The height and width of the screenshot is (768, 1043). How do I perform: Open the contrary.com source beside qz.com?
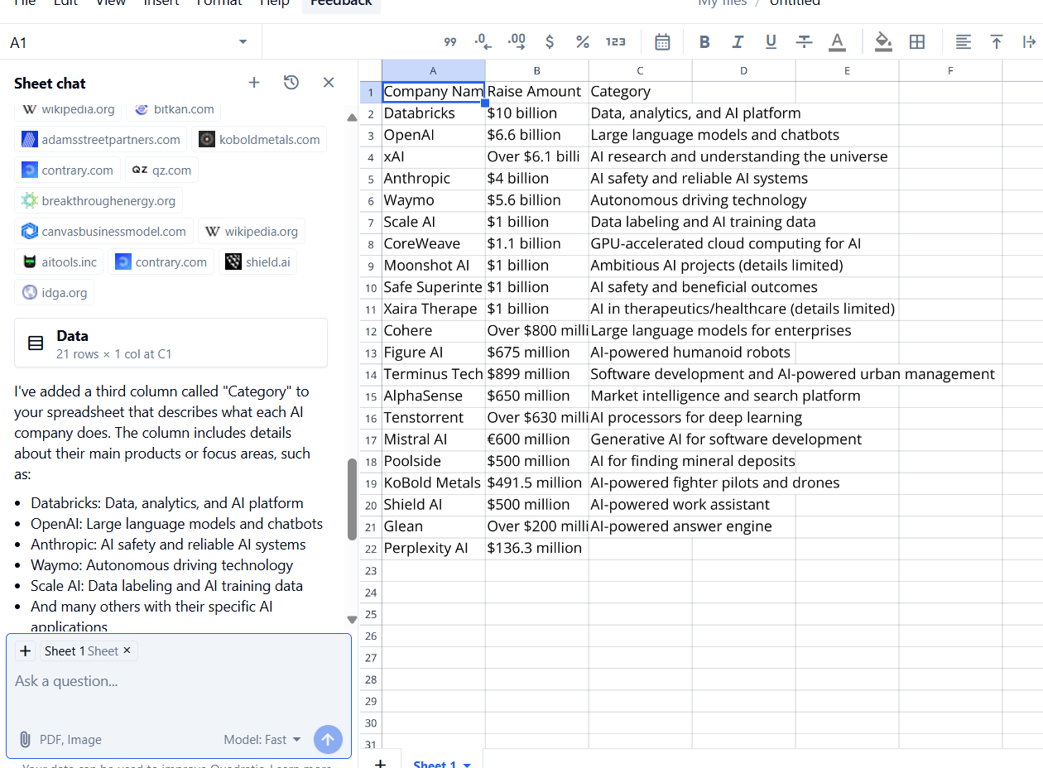68,170
